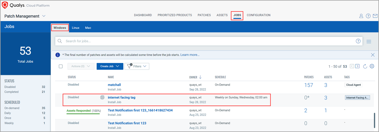
Task: Click the search magnifier icon
Action: 60,41
